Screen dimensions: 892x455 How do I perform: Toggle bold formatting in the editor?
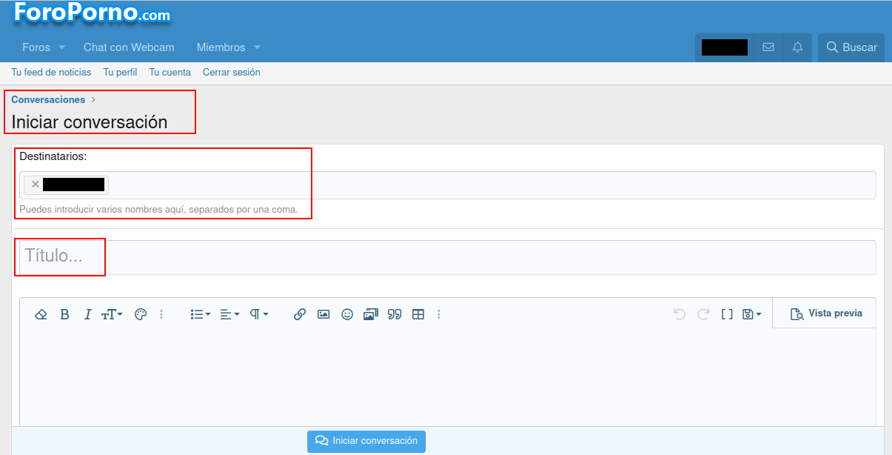point(64,314)
